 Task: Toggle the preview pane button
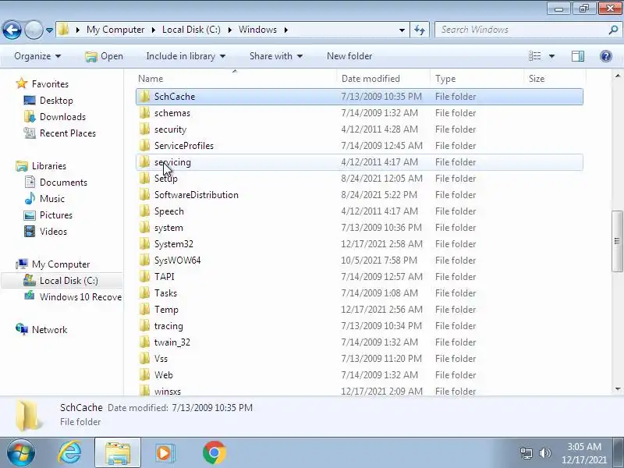click(578, 56)
